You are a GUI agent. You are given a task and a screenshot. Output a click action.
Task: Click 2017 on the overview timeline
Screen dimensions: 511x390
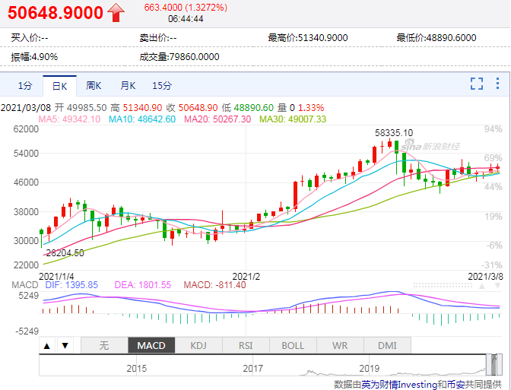(x=253, y=369)
